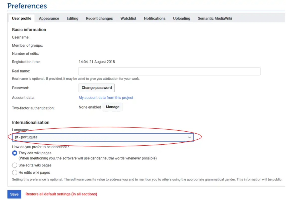Click 'Restore all default settings' link
The height and width of the screenshot is (200, 286).
tap(61, 194)
